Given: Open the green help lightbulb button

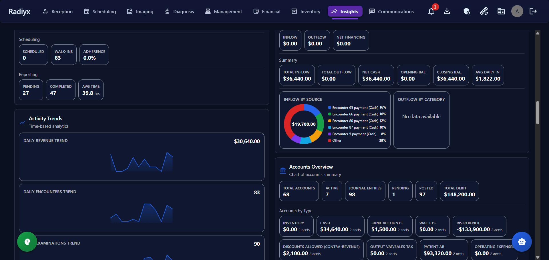Looking at the screenshot, I should click(x=27, y=242).
